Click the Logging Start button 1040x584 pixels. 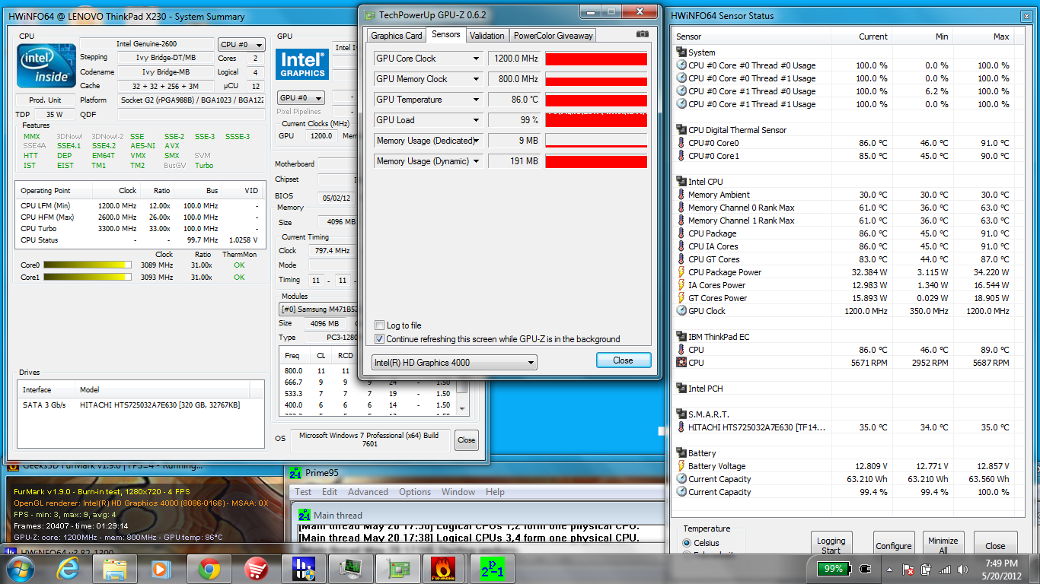[x=831, y=545]
